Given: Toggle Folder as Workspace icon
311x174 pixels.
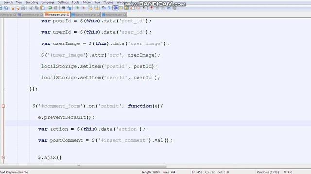Looking at the screenshot, I should click(138, 8).
